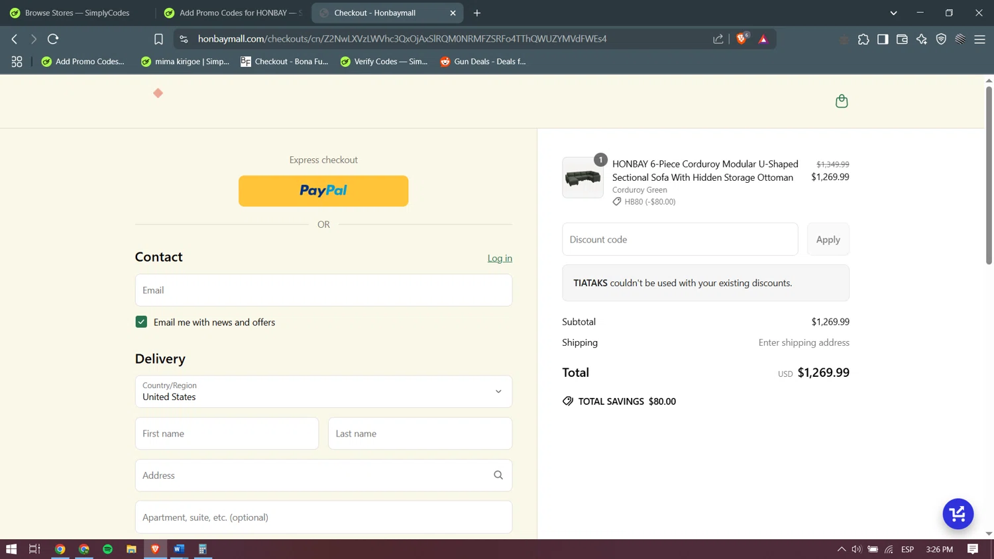
Task: Open browser hamburger main menu
Action: [x=979, y=39]
